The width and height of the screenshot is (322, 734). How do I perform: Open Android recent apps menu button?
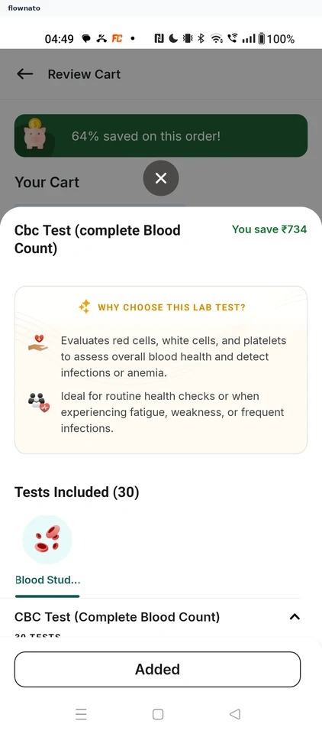point(82,714)
